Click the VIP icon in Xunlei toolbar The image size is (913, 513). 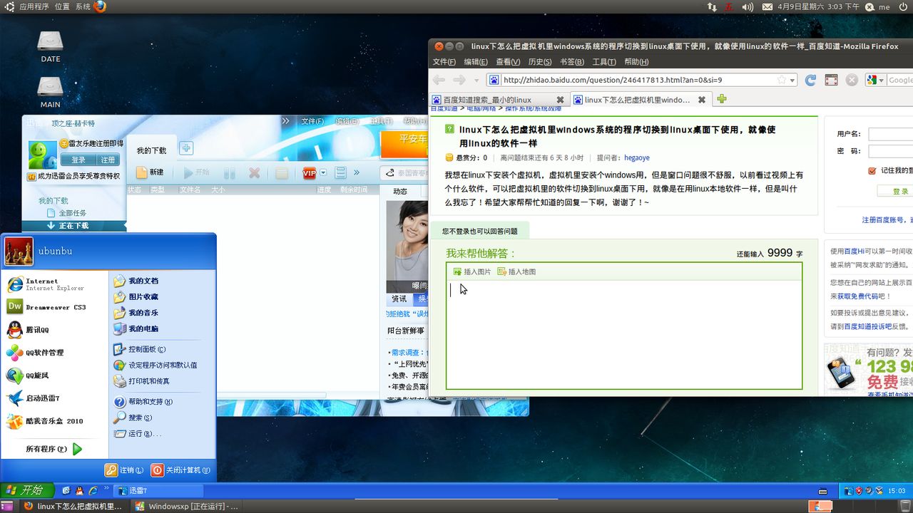coord(310,172)
